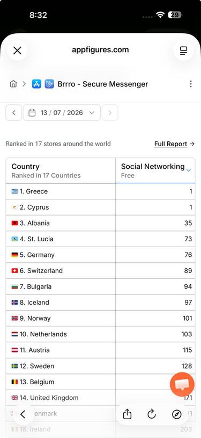Go to previous date with left arrow
The width and height of the screenshot is (201, 438).
pyautogui.click(x=13, y=113)
